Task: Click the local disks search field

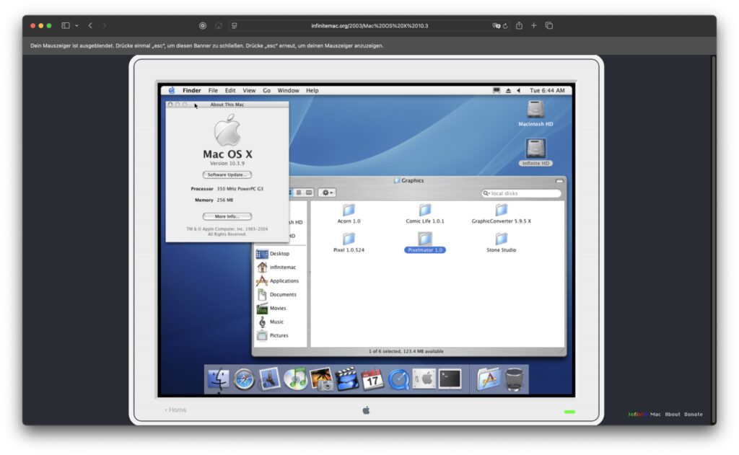Action: point(523,193)
